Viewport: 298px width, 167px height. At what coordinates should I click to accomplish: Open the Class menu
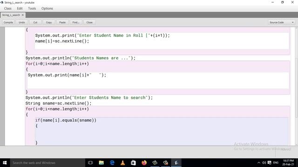[x=7, y=8]
